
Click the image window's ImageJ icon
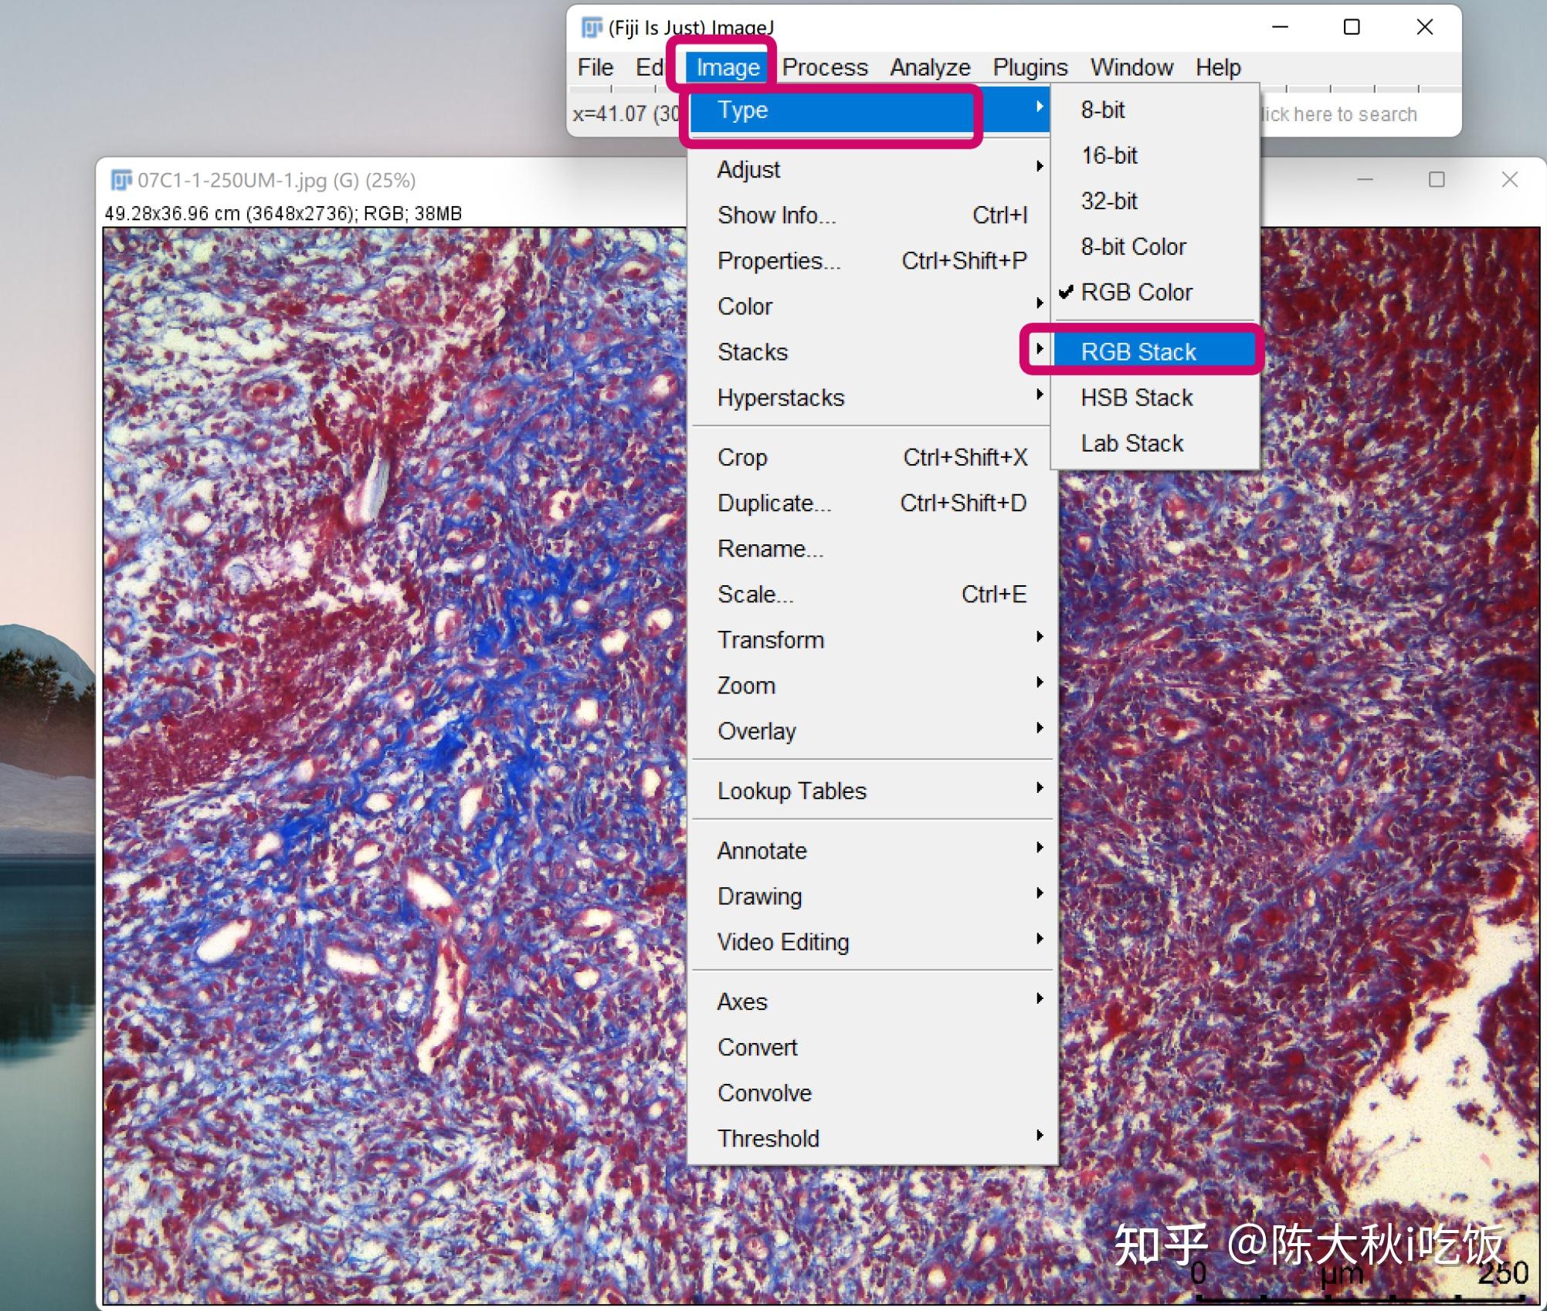(121, 180)
